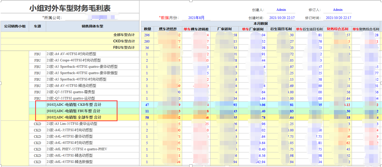Image resolution: width=382 pixels, height=167 pixels.
Task: Click model 21款-A6 AV-45TFSI-臻选动感型
Action: (71, 86)
